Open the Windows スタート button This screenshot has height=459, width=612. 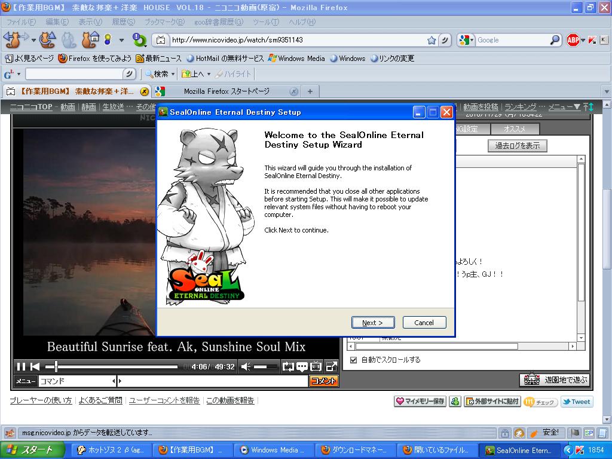[x=32, y=450]
